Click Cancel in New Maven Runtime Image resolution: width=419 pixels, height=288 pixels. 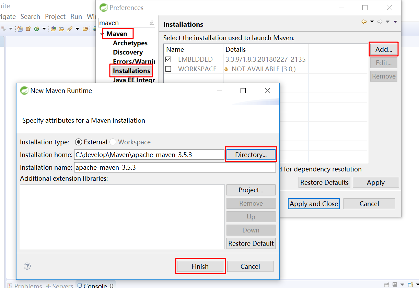click(x=250, y=266)
